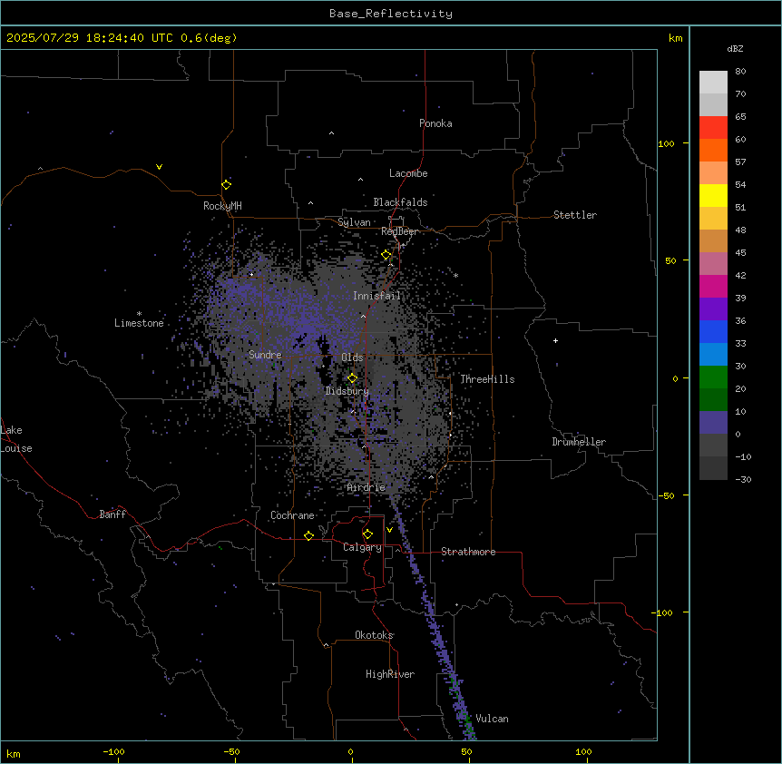Select the red 60-65 dBZ legend swatch

[713, 128]
